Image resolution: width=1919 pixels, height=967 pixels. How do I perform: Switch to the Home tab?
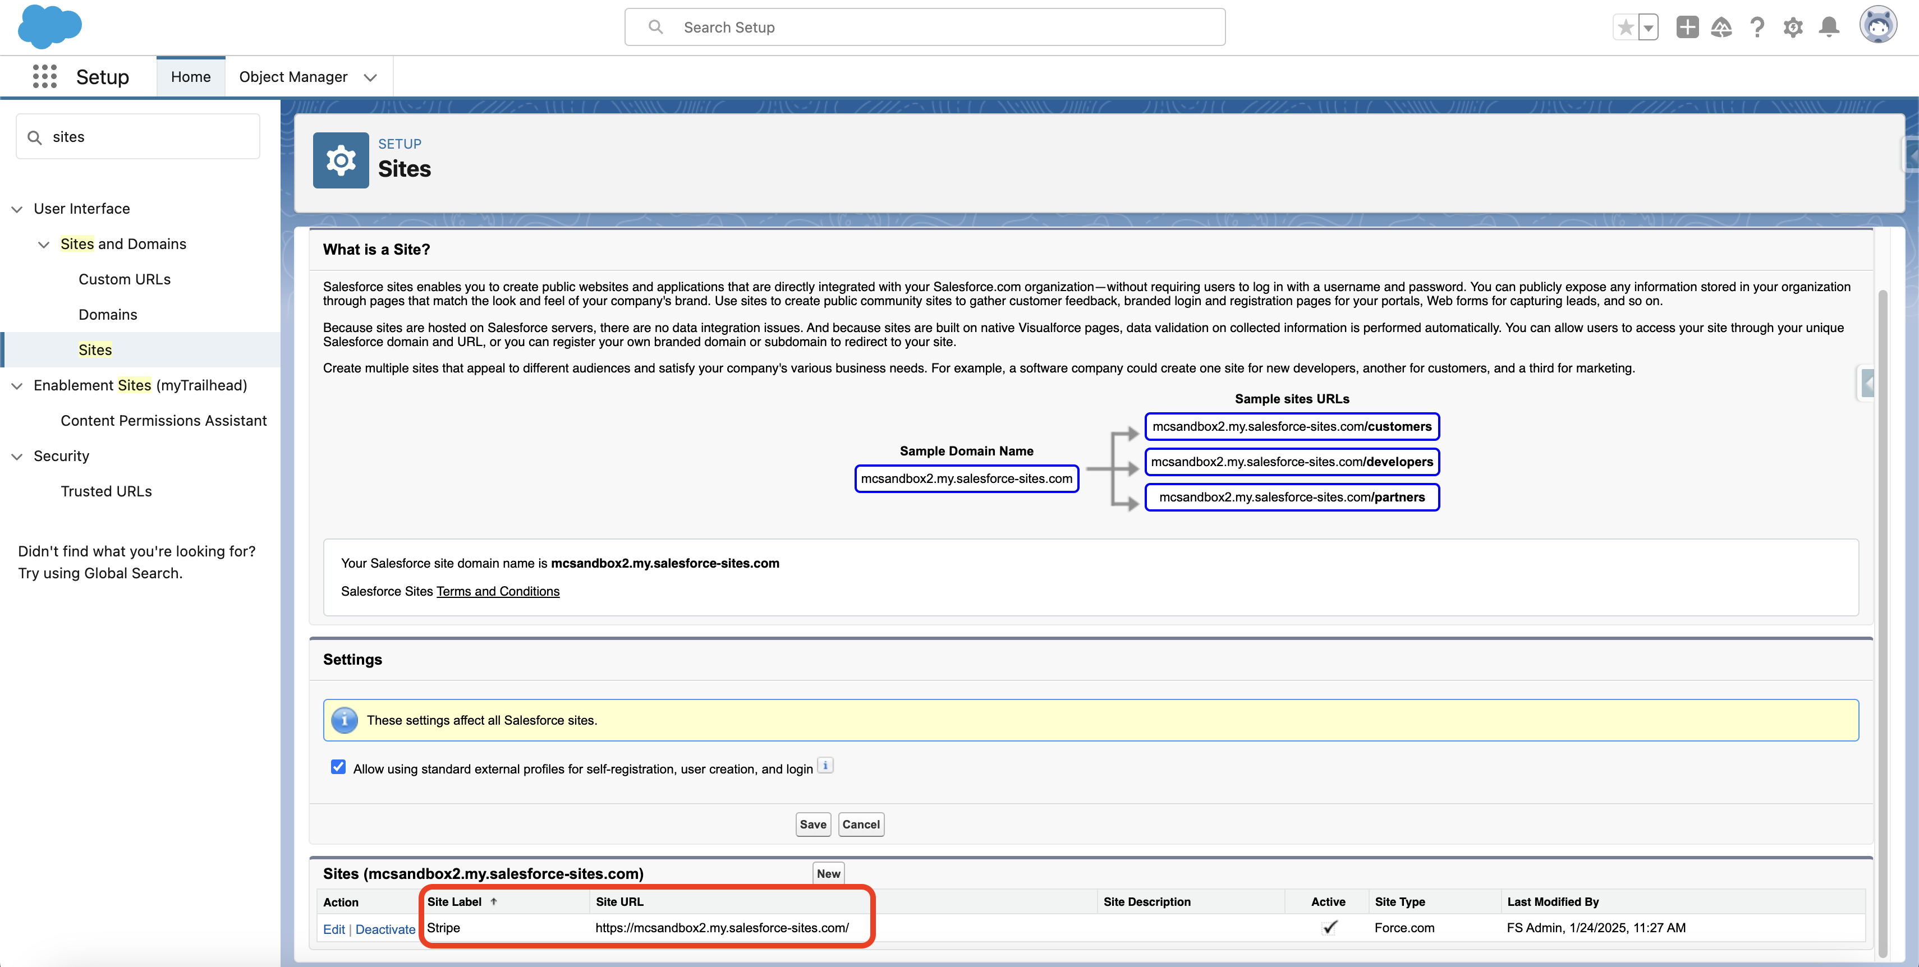pos(191,77)
